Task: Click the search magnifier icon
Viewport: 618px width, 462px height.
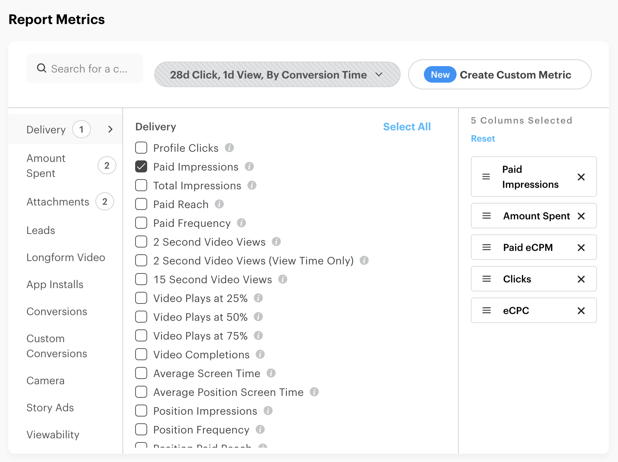Action: (41, 68)
